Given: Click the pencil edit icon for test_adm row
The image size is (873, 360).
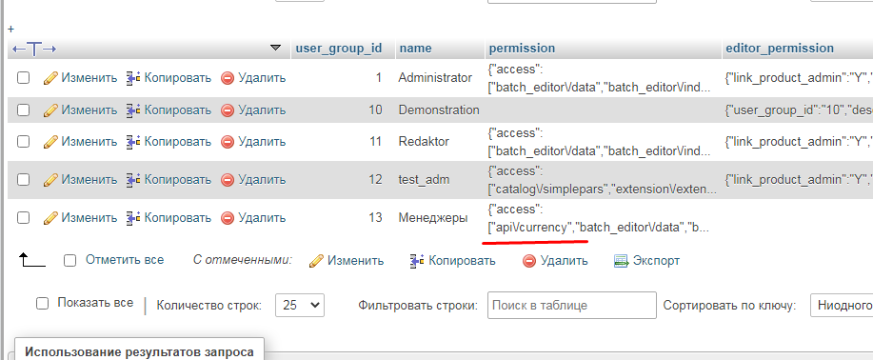Looking at the screenshot, I should 50,179.
